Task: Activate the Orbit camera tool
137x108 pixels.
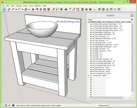Action: [66, 10]
